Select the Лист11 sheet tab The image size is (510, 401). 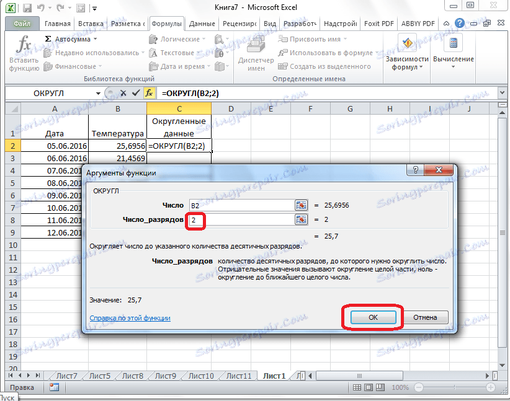coord(238,376)
